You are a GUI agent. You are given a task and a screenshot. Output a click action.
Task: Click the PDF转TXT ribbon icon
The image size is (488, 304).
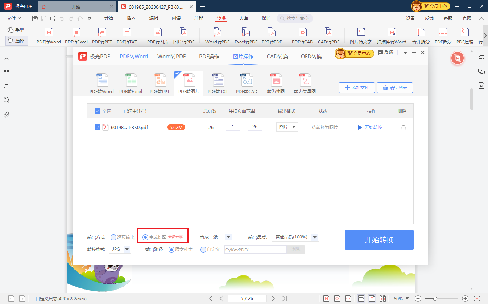(x=127, y=36)
